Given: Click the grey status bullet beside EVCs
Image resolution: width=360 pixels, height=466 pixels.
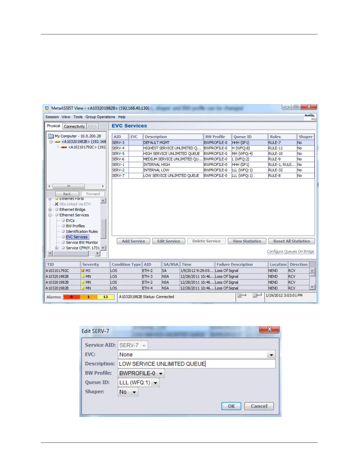Looking at the screenshot, I should pyautogui.click(x=63, y=220).
